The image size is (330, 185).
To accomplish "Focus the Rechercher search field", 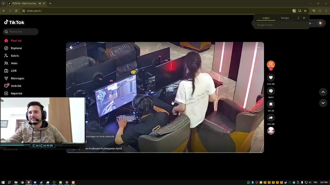I will (21, 32).
